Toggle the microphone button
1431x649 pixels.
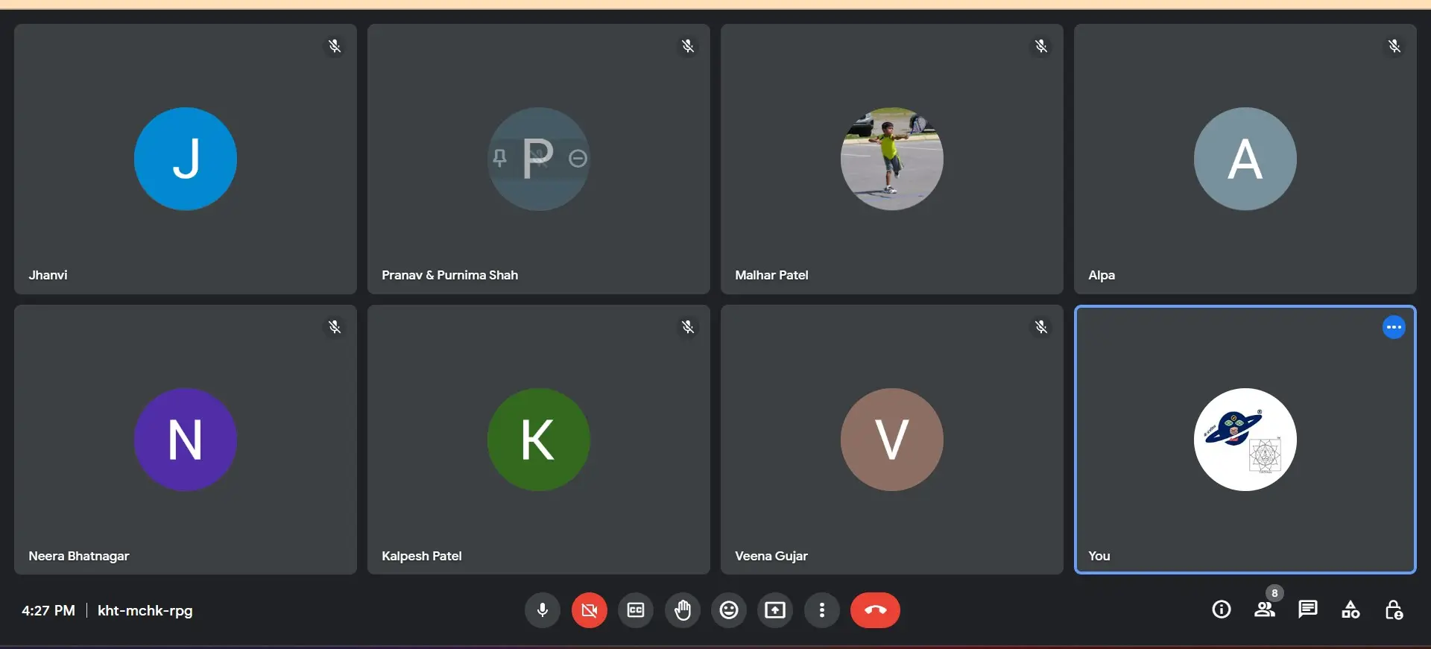[543, 610]
